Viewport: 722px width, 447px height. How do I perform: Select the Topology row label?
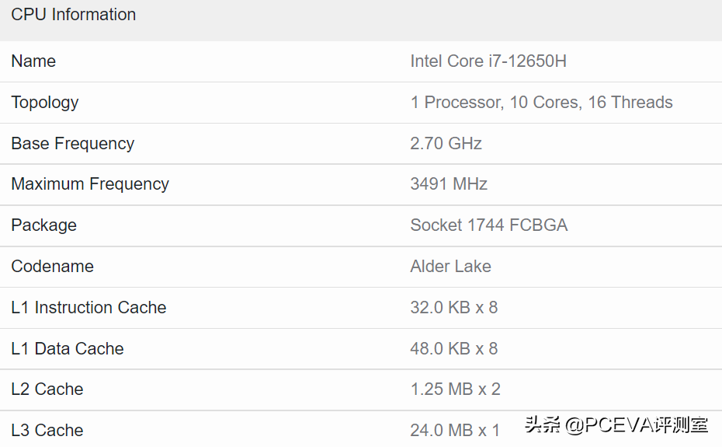tap(45, 103)
